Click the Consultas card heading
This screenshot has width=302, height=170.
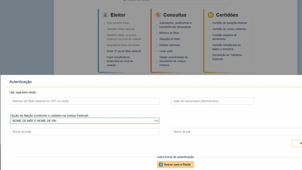pos(175,15)
